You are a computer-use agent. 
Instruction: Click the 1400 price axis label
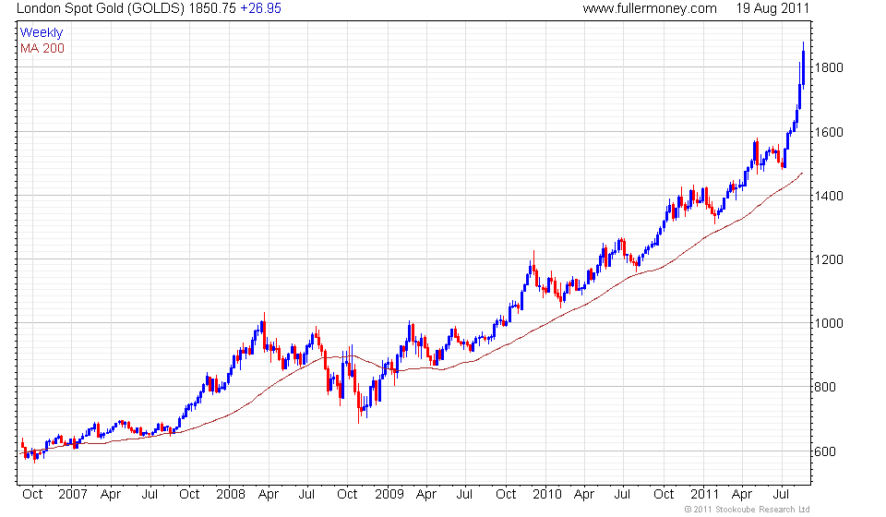(829, 196)
